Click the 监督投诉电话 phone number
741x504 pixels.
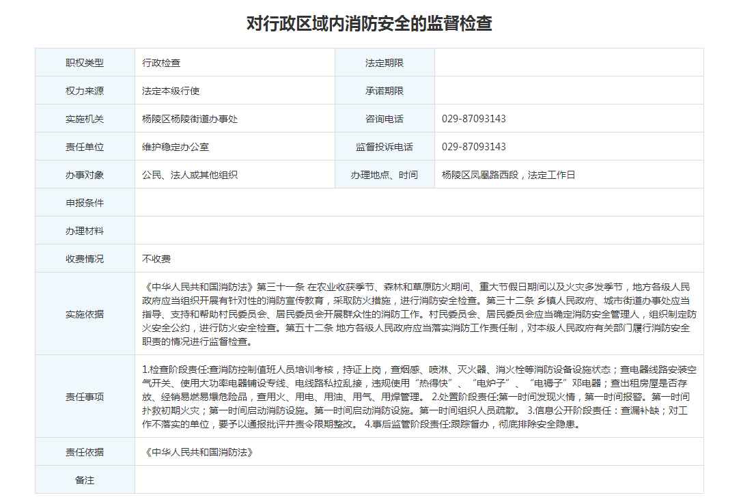click(473, 147)
